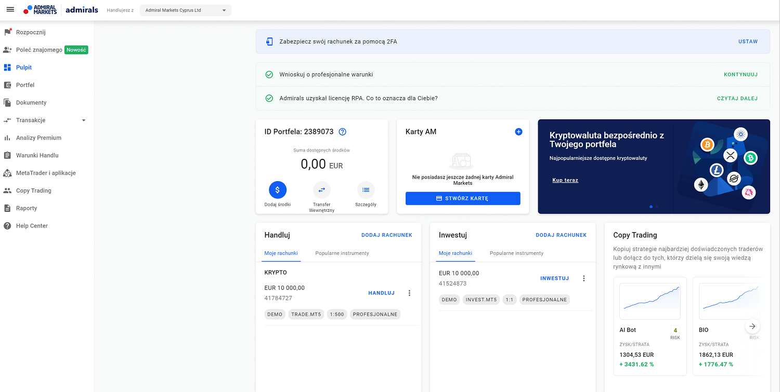Click the TRADE.MT5 tag
The image size is (780, 392).
306,315
